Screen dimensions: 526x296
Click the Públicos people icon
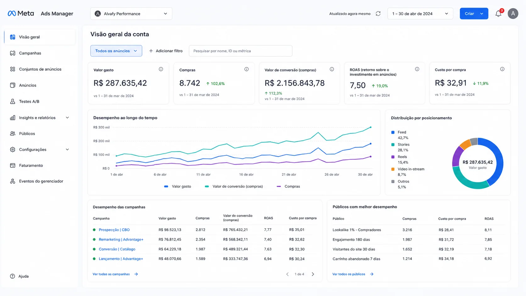pyautogui.click(x=13, y=133)
